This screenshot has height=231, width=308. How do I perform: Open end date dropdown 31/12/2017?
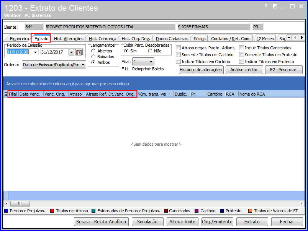[71, 52]
